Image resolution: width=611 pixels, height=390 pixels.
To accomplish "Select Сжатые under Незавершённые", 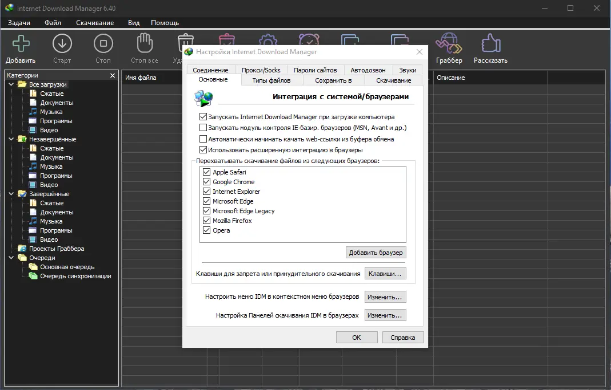I will click(52, 149).
